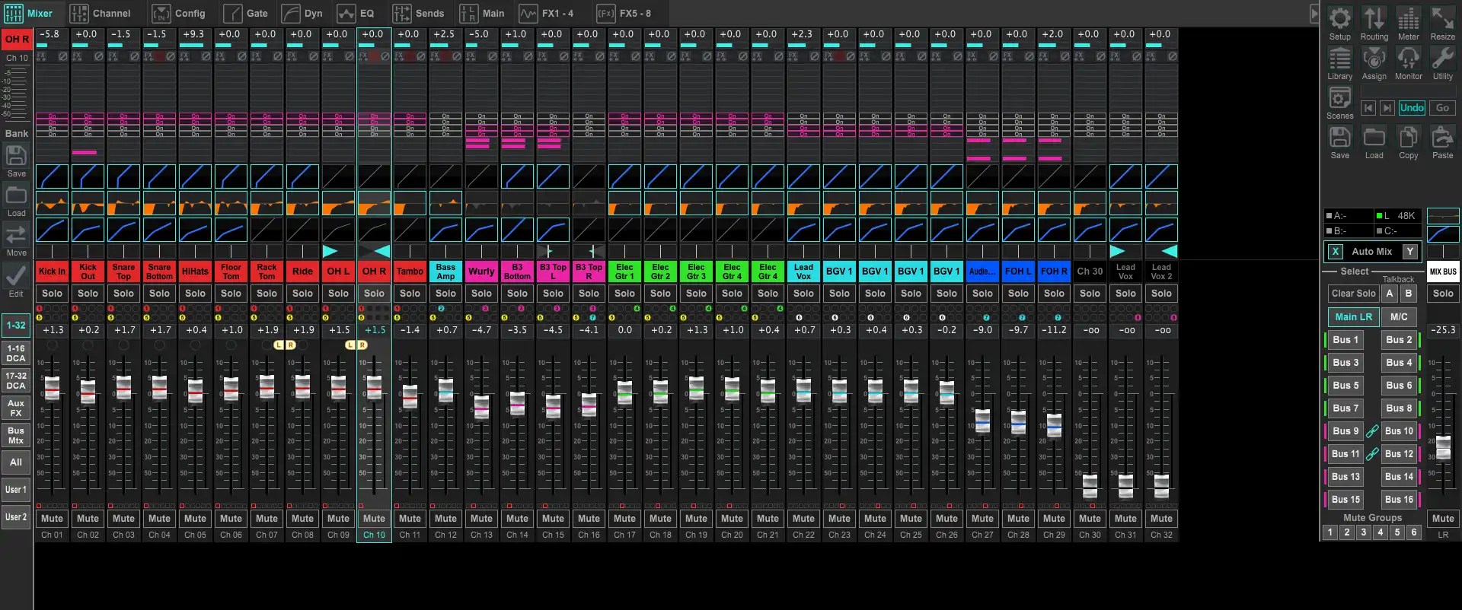Click the Save icon in right panel
This screenshot has width=1462, height=610.
pos(1339,137)
